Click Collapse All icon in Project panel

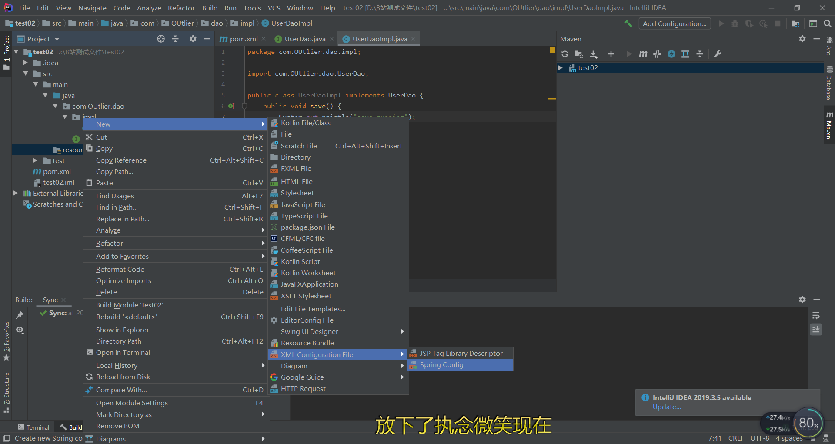tap(175, 39)
